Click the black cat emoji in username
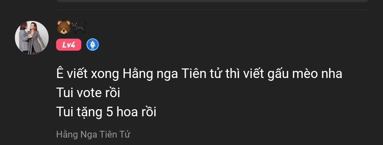The width and height of the screenshot is (383, 145). [79, 27]
